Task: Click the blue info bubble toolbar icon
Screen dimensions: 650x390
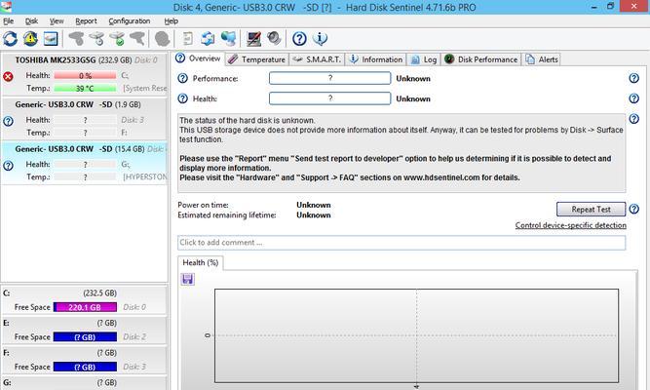Action: click(320, 39)
